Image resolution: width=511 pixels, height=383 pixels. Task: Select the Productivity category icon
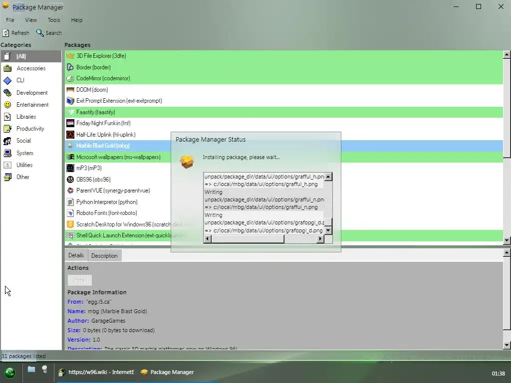[7, 129]
